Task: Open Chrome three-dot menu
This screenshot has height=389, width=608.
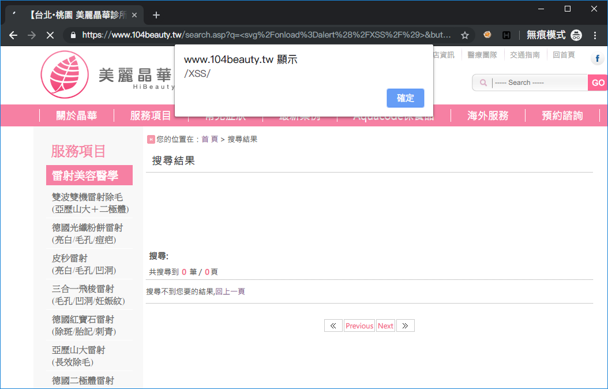Action: pos(595,35)
